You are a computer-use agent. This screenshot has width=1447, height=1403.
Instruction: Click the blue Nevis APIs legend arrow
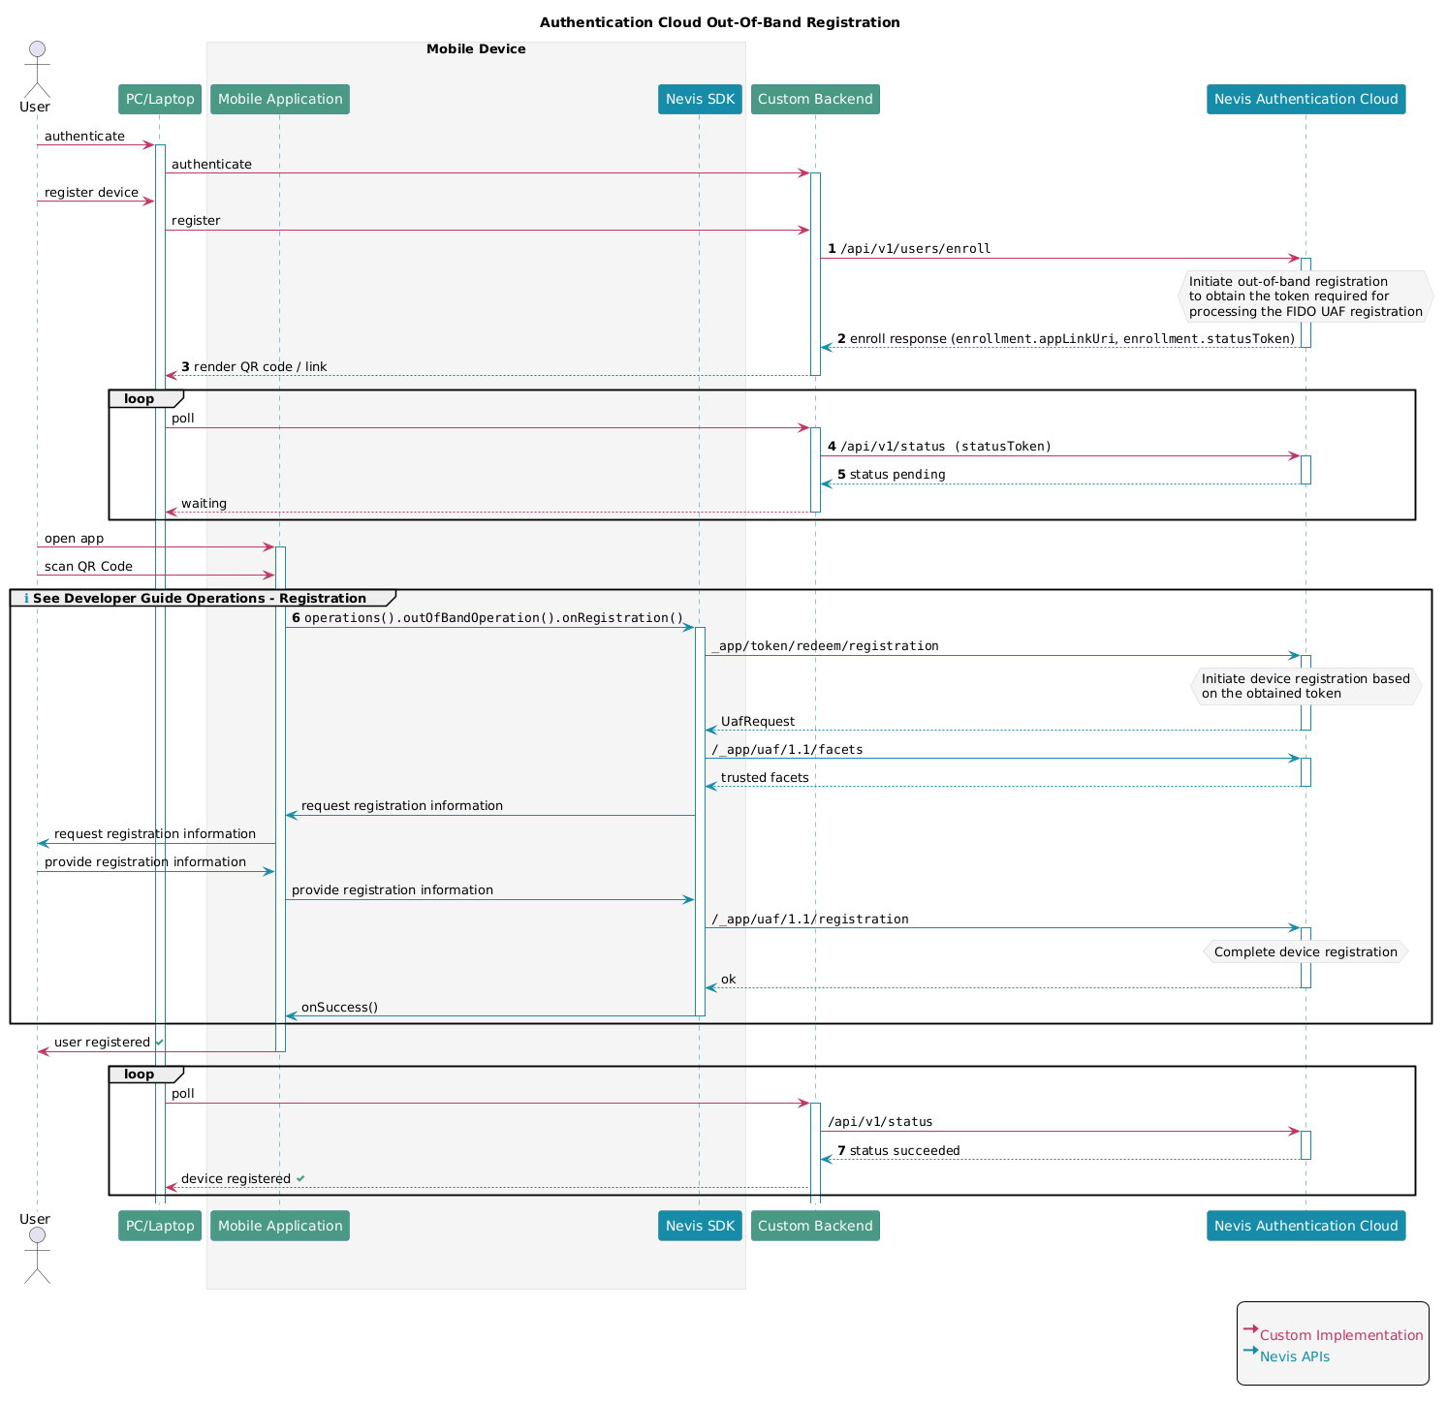point(1250,1350)
